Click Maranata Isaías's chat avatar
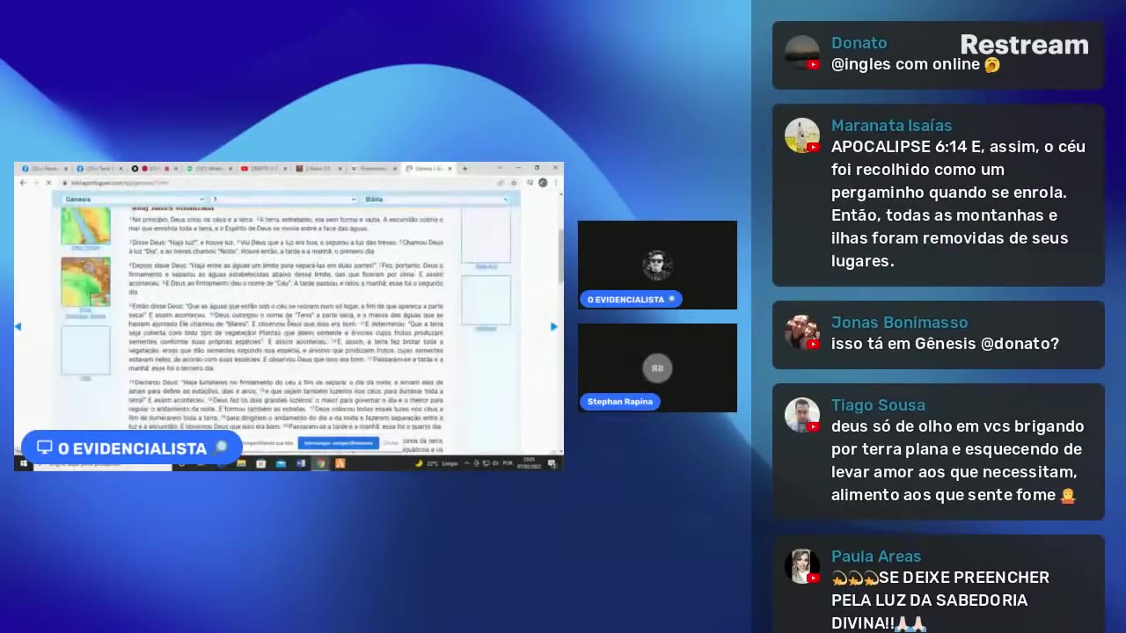This screenshot has width=1126, height=633. tap(802, 135)
